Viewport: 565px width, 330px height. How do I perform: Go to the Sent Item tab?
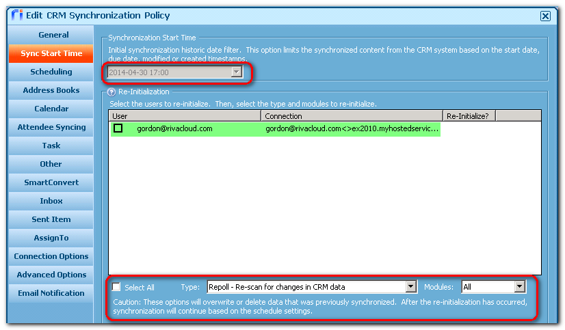point(51,219)
